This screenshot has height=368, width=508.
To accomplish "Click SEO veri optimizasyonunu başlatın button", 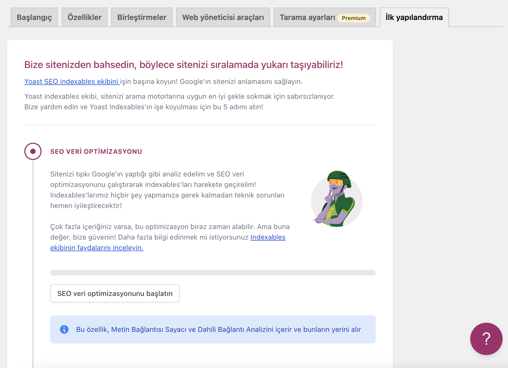I will coord(115,293).
